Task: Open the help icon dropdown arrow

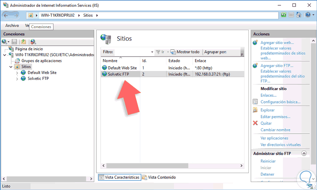Action: (x=313, y=15)
